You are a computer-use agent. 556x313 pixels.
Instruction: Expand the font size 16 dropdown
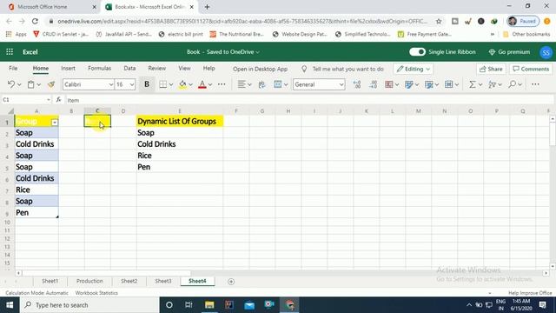click(x=132, y=84)
